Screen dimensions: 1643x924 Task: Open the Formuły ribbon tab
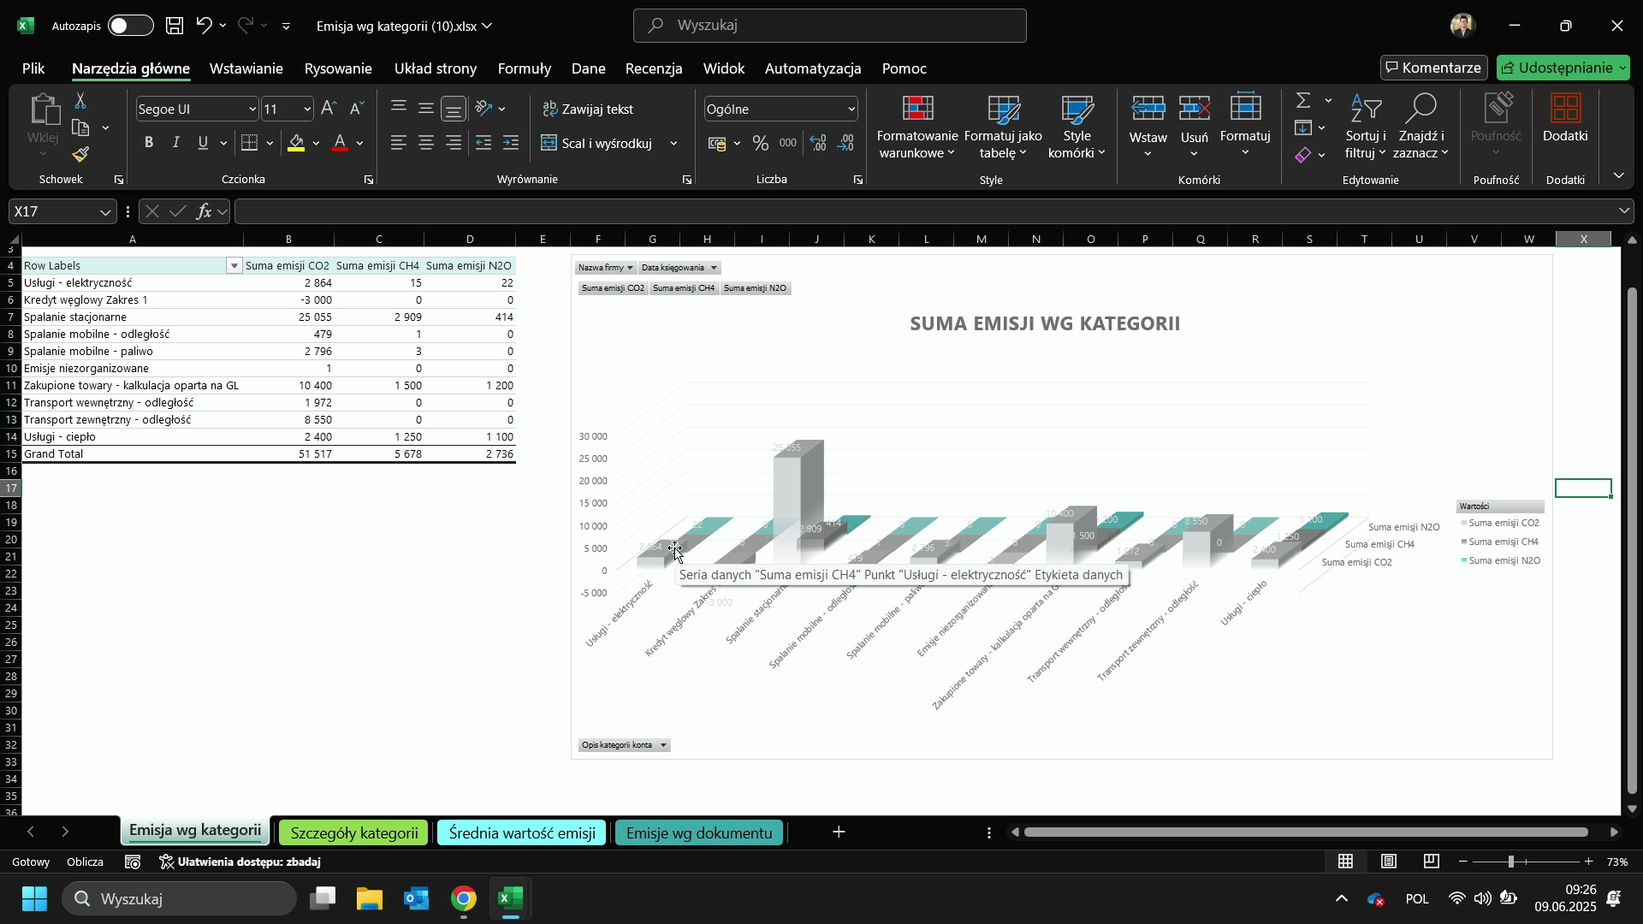[x=524, y=68]
